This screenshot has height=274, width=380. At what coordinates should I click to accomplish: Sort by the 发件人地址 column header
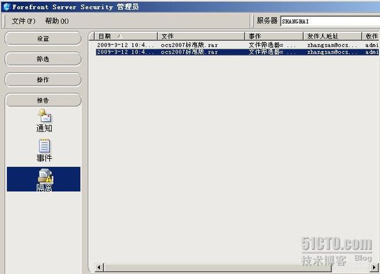(332, 36)
